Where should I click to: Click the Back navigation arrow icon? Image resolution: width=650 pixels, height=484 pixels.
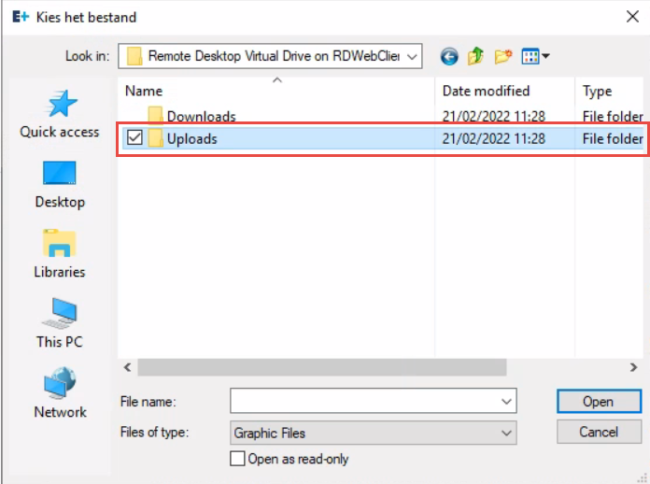coord(449,57)
